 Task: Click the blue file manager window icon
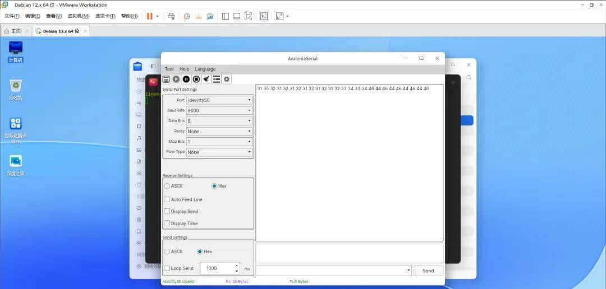pyautogui.click(x=137, y=66)
